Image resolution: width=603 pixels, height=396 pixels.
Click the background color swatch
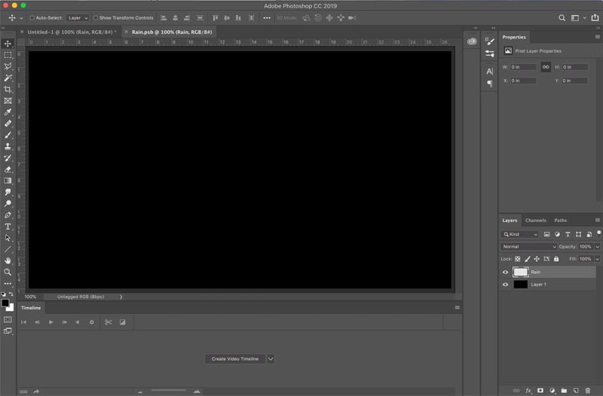pos(11,308)
